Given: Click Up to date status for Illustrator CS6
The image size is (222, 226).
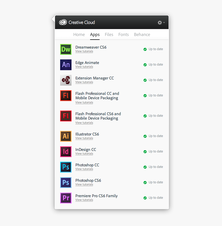Looking at the screenshot, I should tap(156, 136).
